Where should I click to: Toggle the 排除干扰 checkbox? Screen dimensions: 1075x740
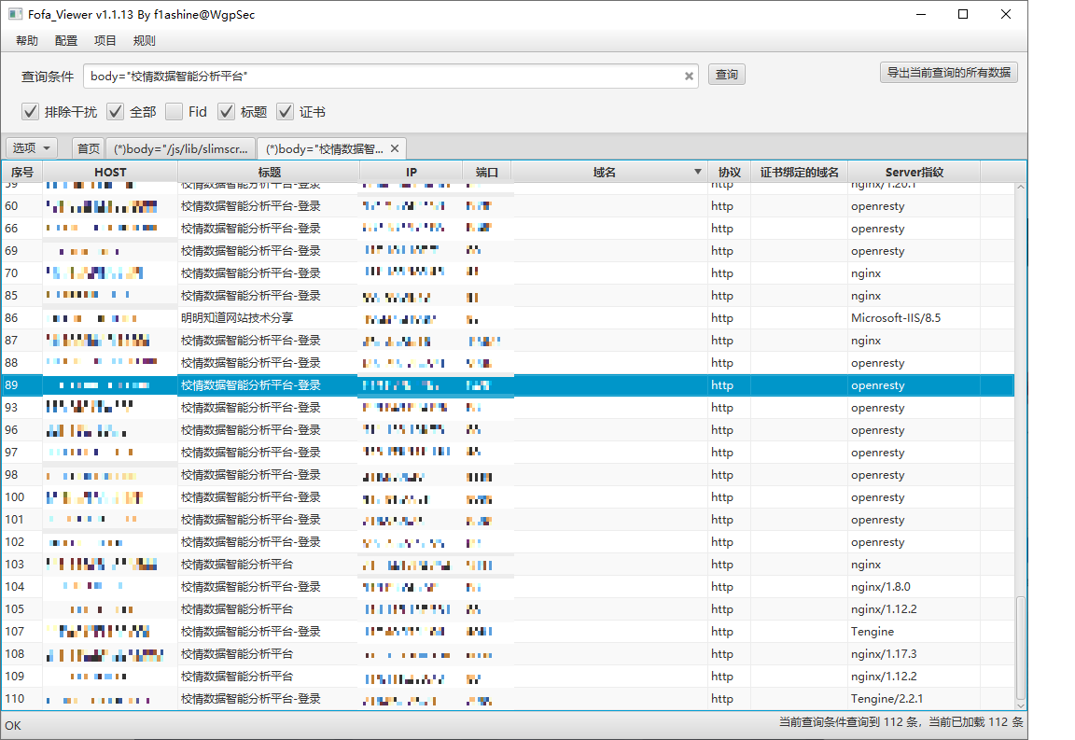(x=31, y=112)
